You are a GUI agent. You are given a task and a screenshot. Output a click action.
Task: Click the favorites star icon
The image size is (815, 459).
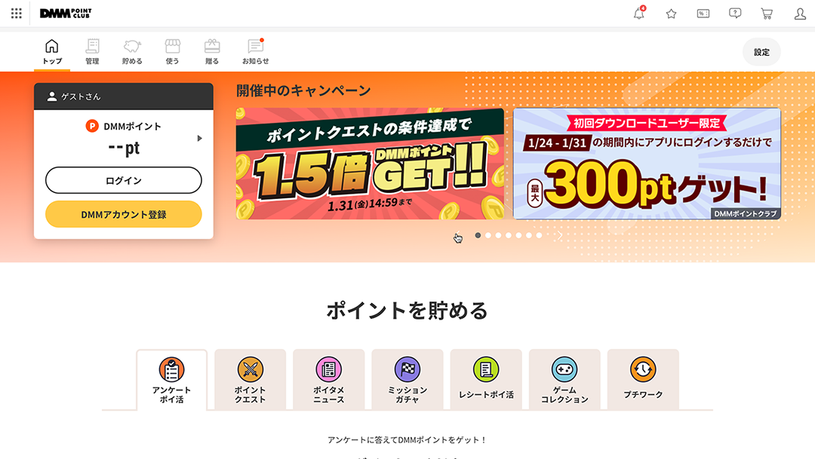point(671,14)
